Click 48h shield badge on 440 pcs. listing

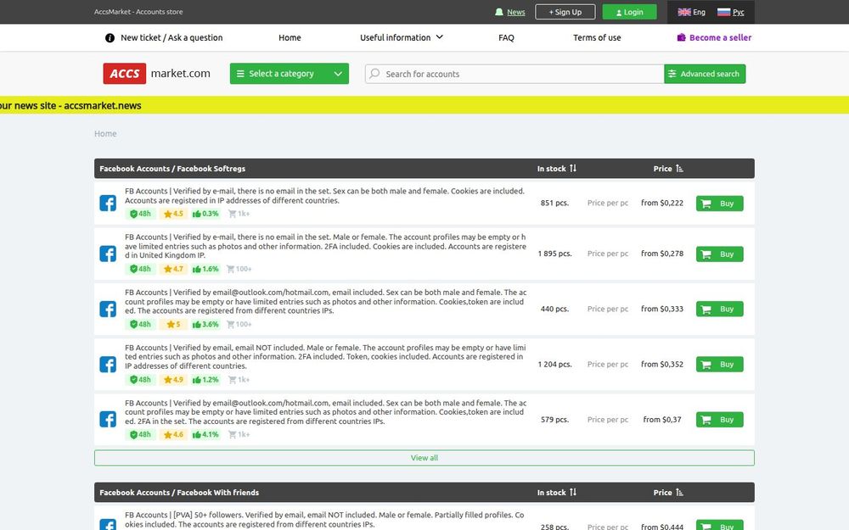coord(140,324)
